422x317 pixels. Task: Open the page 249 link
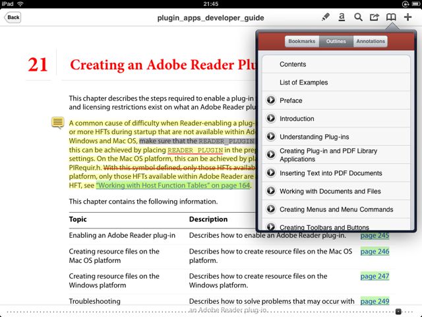[x=375, y=301]
